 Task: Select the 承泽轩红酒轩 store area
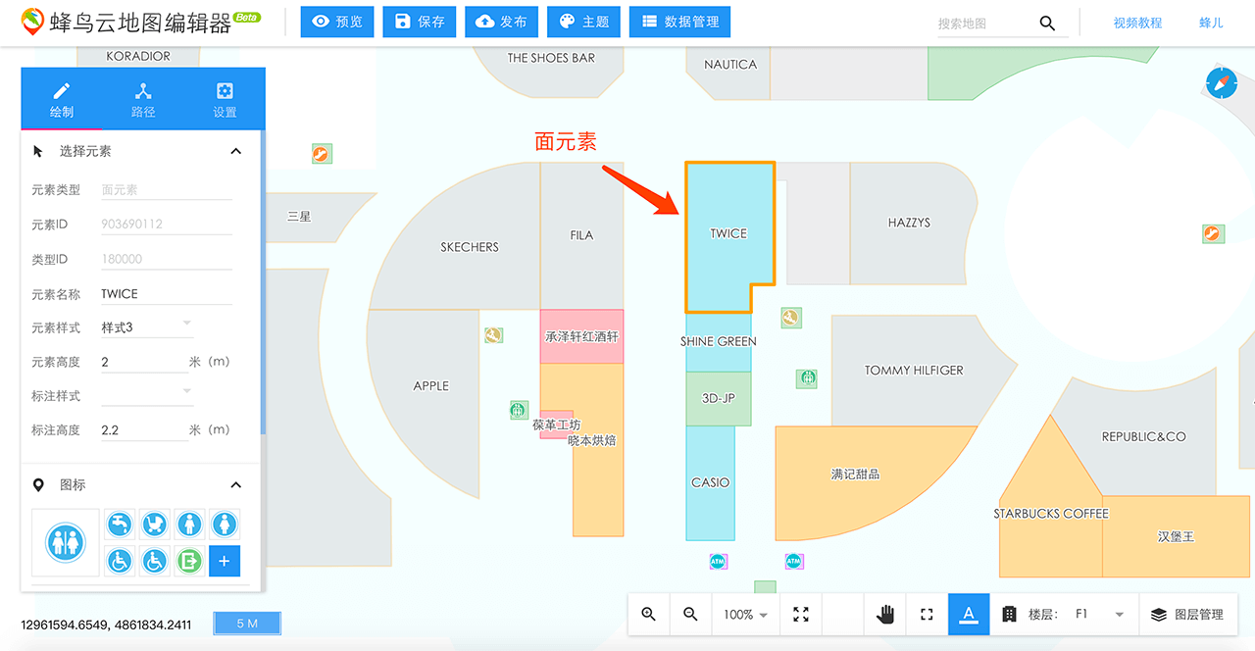pos(581,336)
